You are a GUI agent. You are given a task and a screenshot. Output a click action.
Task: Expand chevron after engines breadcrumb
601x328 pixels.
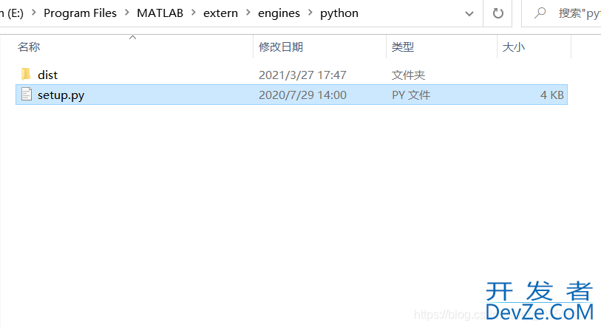[310, 13]
